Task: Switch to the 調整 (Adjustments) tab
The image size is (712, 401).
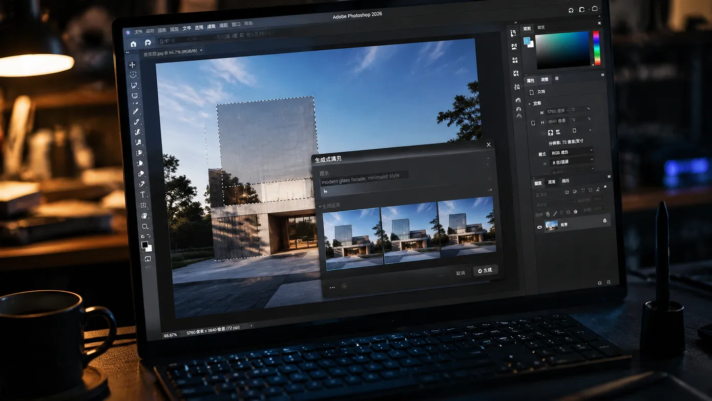Action: point(545,80)
